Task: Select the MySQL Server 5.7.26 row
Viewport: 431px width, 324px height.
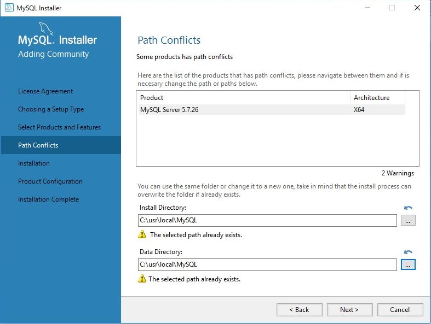Action: 272,110
